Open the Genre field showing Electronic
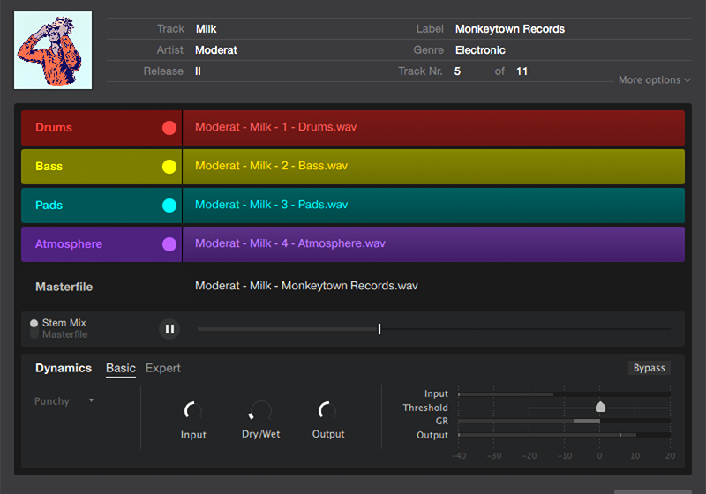 480,50
